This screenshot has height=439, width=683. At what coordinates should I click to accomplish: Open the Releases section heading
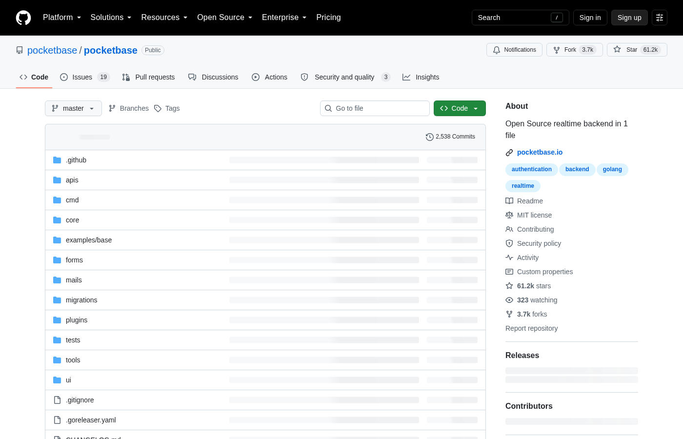[x=522, y=355]
